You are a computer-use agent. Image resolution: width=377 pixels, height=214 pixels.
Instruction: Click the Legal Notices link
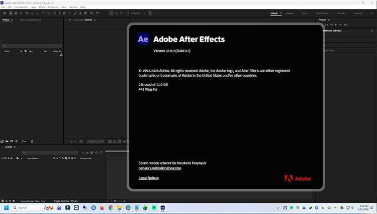pos(148,178)
